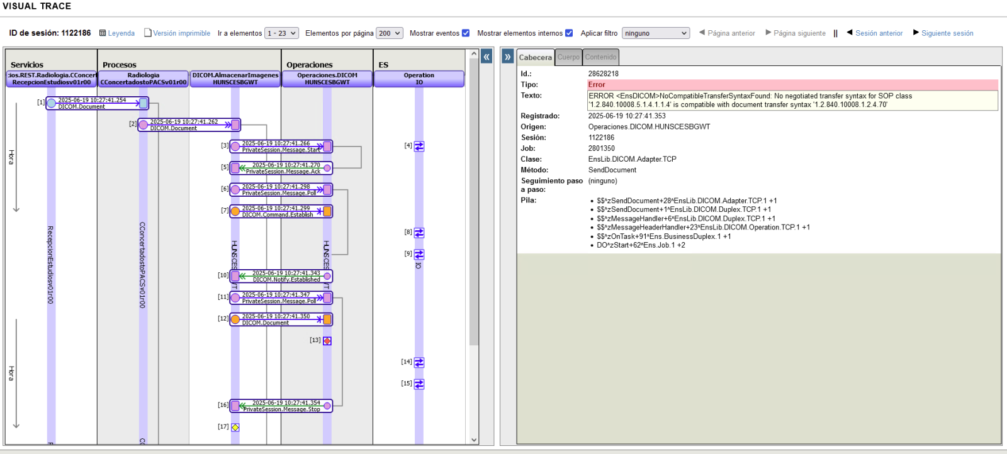Expand the details pane with right double-chevron
Image resolution: width=1007 pixels, height=454 pixels.
[508, 57]
